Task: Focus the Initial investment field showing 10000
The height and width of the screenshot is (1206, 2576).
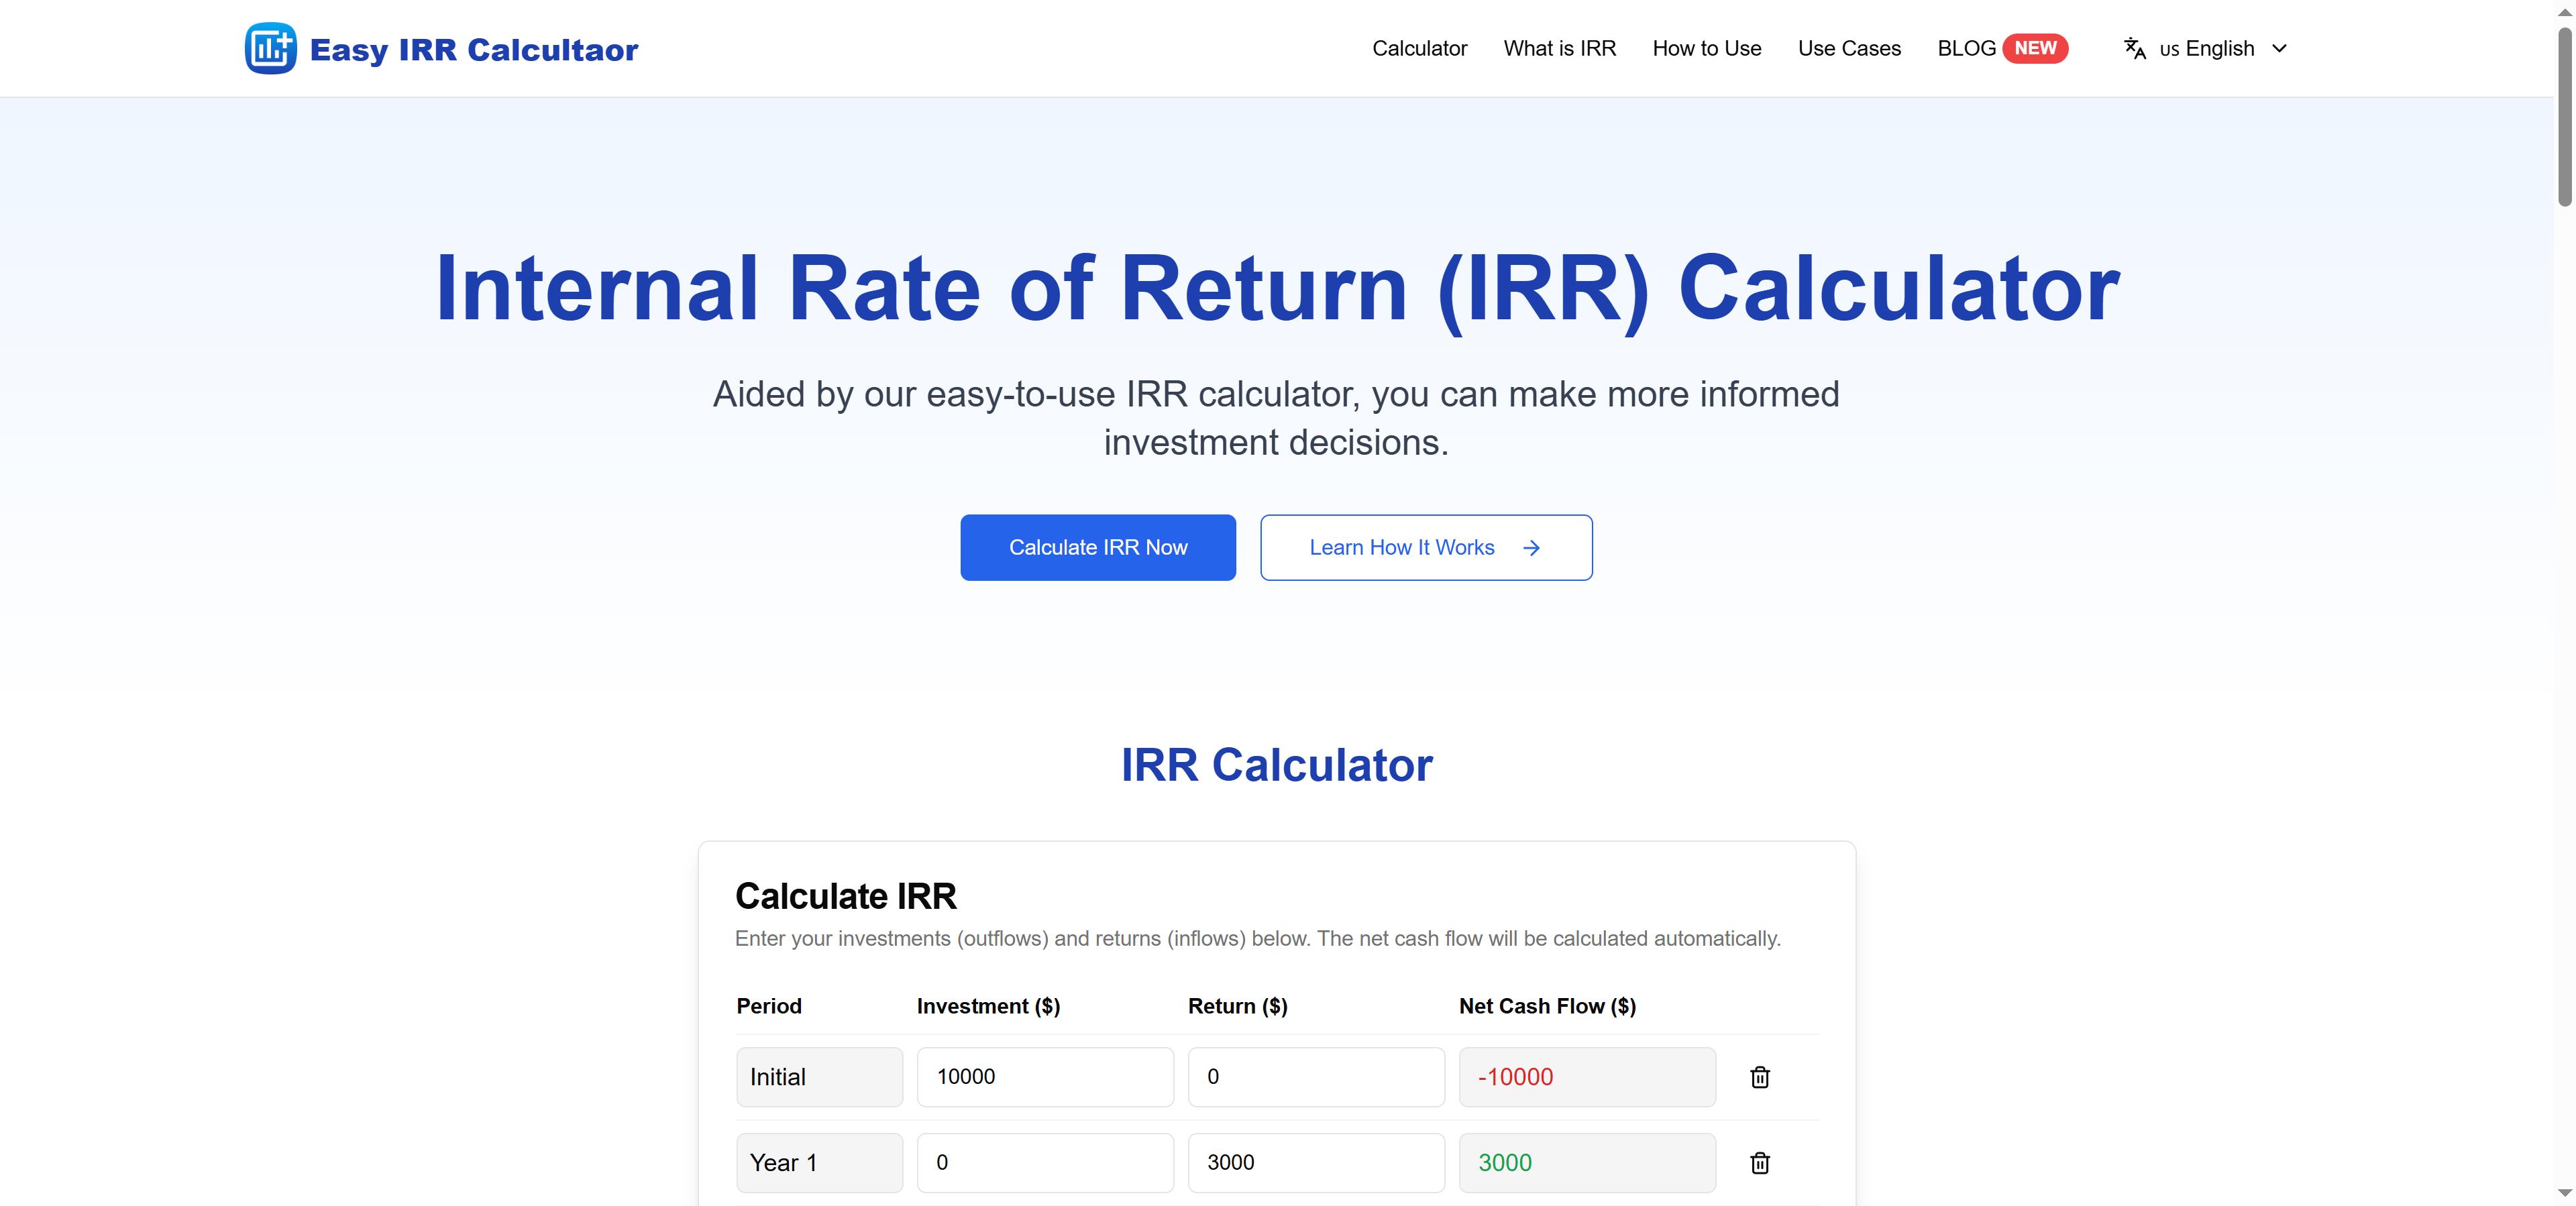Action: point(1044,1077)
